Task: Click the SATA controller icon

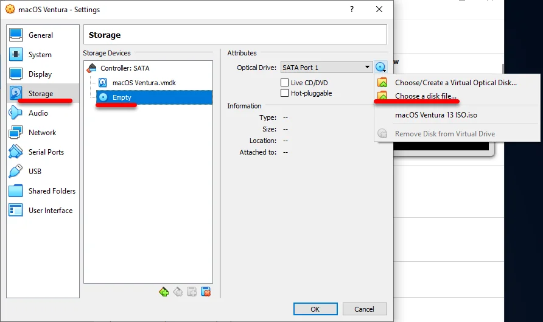Action: [x=92, y=68]
